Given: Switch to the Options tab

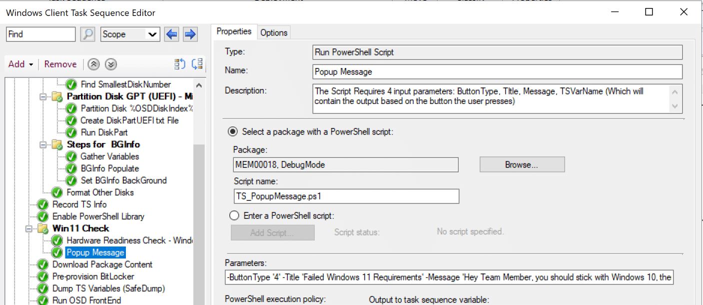Looking at the screenshot, I should point(274,32).
